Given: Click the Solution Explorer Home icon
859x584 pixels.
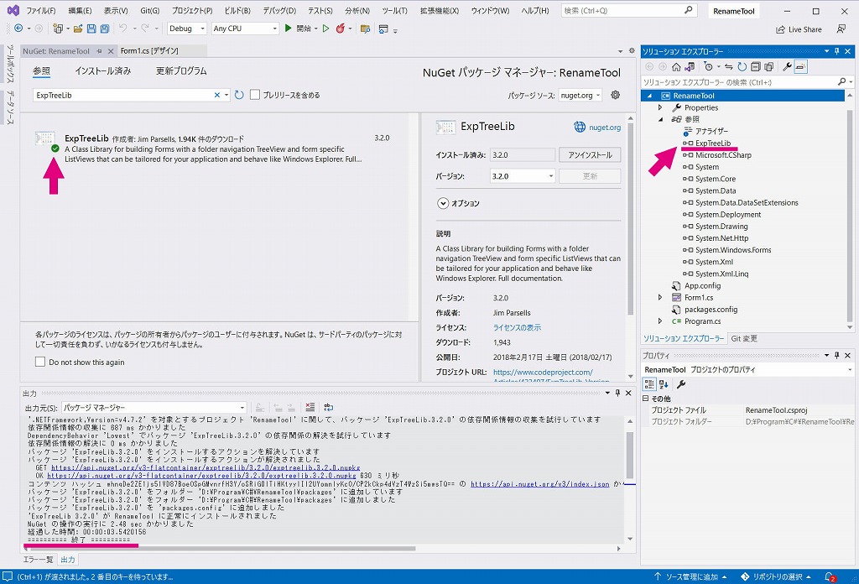Looking at the screenshot, I should pyautogui.click(x=676, y=67).
